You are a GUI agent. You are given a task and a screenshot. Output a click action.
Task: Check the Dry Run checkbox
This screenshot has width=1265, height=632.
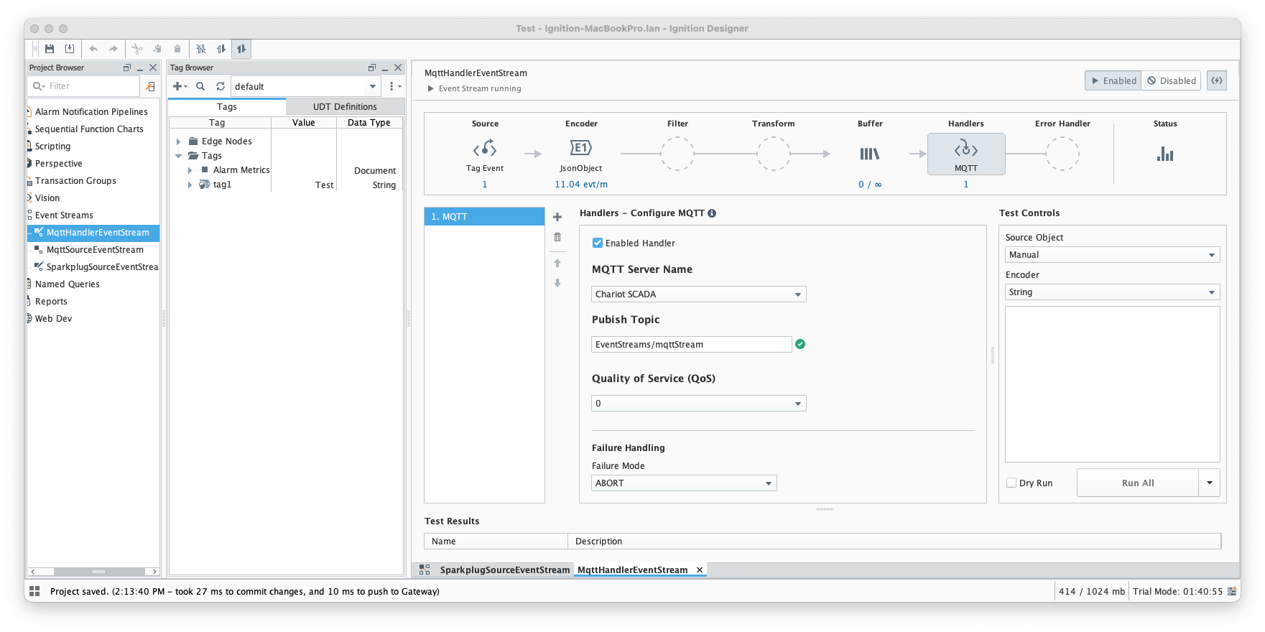click(1011, 483)
